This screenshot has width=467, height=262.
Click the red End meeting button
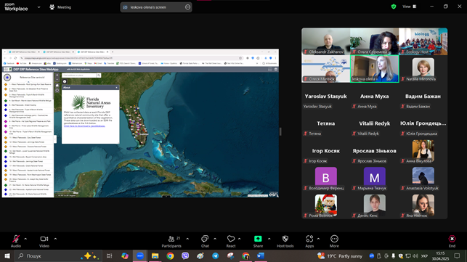coord(452,241)
